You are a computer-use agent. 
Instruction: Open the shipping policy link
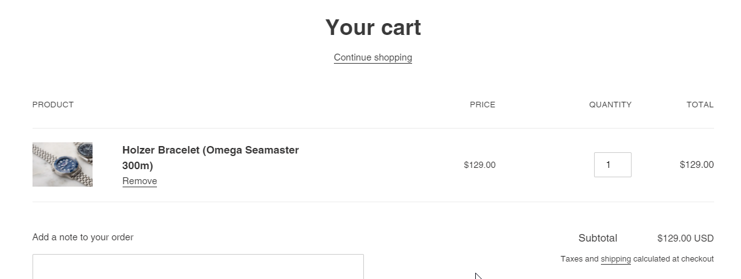tap(615, 259)
